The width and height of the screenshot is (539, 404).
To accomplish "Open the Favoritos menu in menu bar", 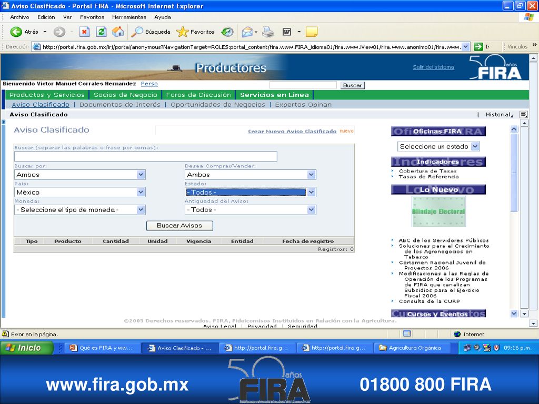I will pos(92,17).
